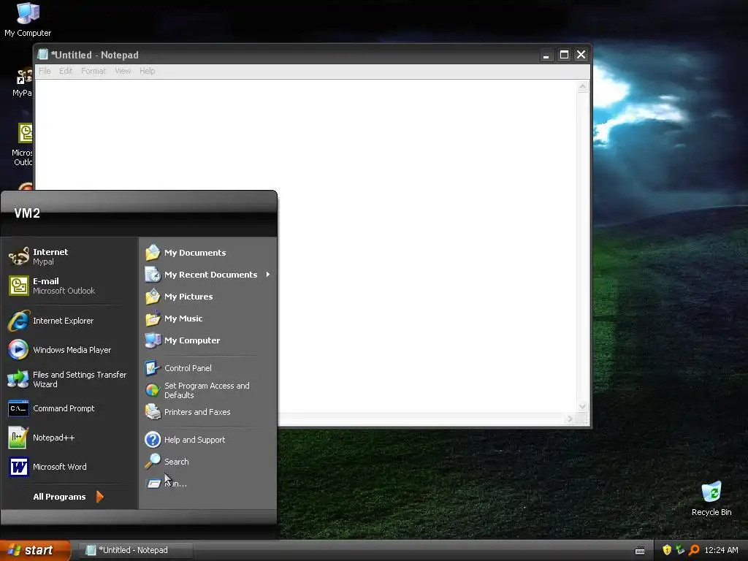This screenshot has width=748, height=561.
Task: Open the My Documents folder
Action: 207,252
